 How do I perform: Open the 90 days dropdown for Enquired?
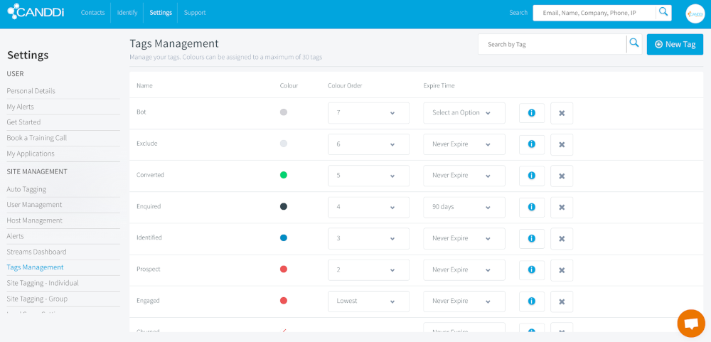click(x=464, y=207)
